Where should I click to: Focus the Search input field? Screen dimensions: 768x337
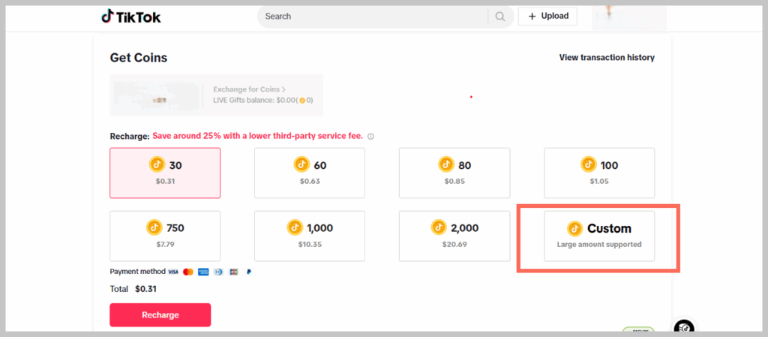[371, 17]
